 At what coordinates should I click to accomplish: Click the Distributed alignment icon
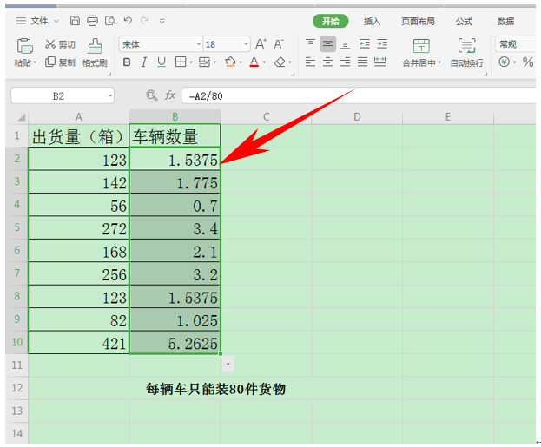379,62
